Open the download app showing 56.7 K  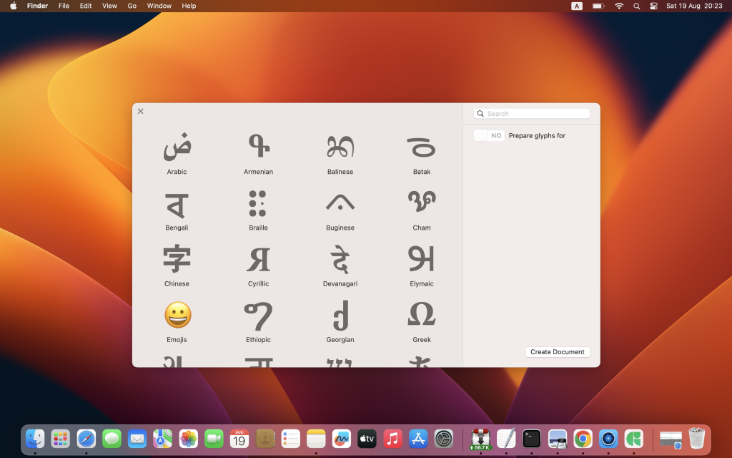click(480, 439)
